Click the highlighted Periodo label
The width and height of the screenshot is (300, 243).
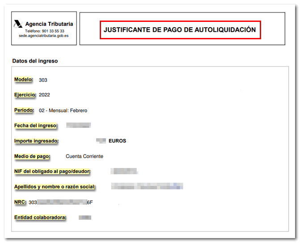pyautogui.click(x=24, y=110)
